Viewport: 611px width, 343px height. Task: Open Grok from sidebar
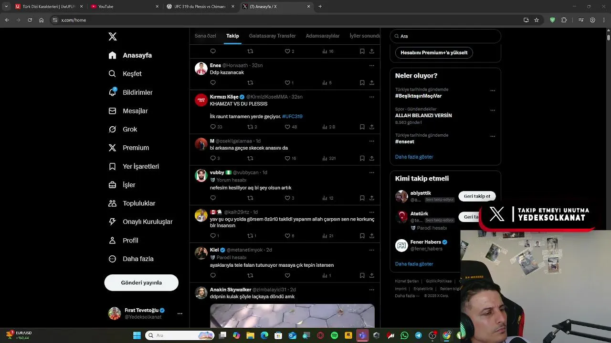point(123,130)
